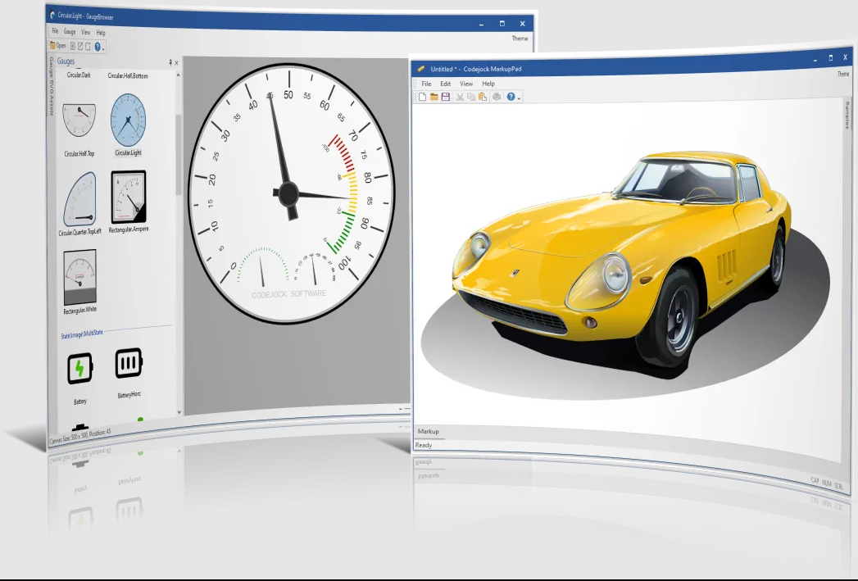Click third blank document icon in GaugeBrowser toolbar
Image resolution: width=858 pixels, height=581 pixels.
[88, 47]
